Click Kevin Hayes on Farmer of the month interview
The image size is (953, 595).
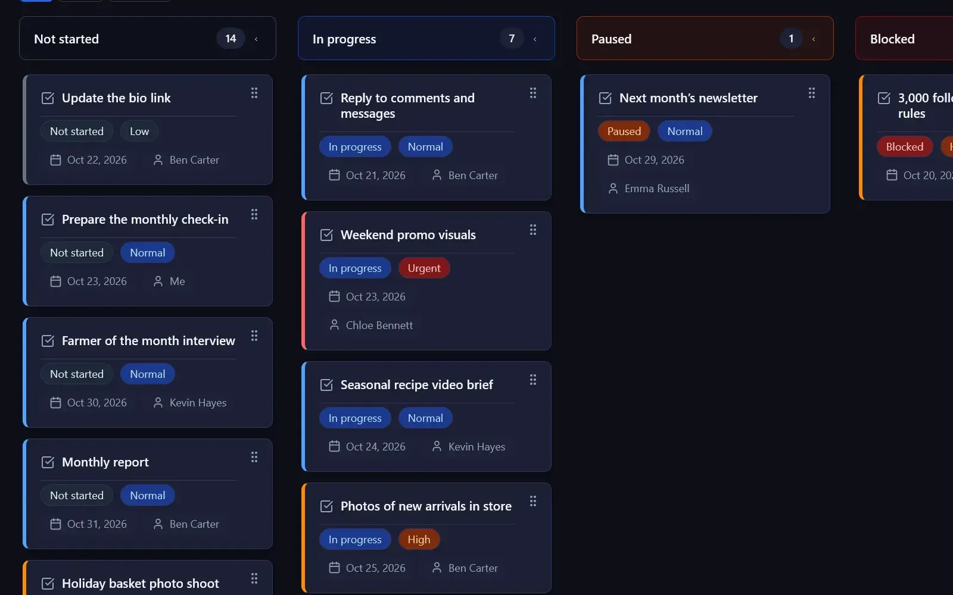coord(198,403)
